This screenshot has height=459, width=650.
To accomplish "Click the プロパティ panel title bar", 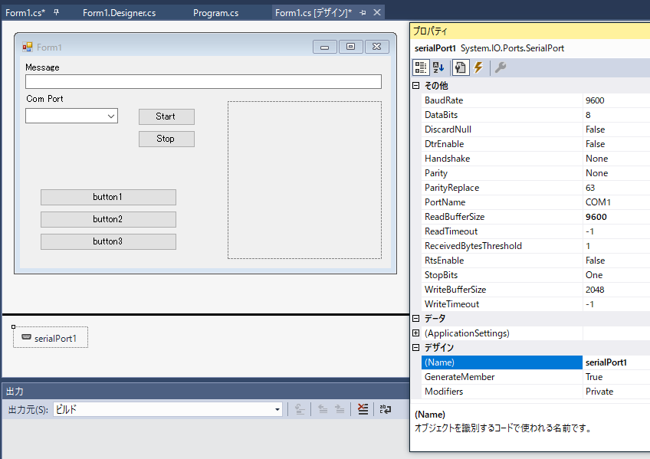I will click(530, 31).
